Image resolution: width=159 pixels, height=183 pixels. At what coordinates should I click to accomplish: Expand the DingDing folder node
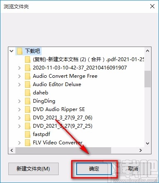pos(20,101)
